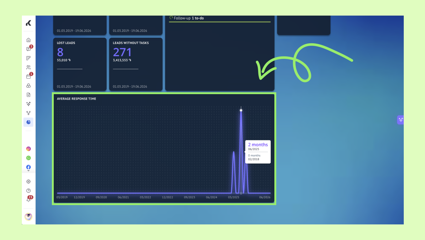Click the 03/2025 axis label

pyautogui.click(x=234, y=197)
